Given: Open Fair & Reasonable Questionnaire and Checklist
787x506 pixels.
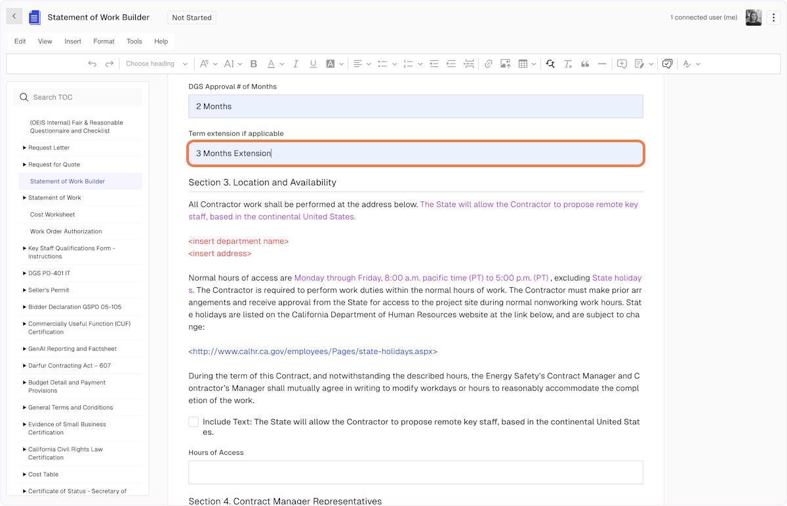Looking at the screenshot, I should pyautogui.click(x=76, y=126).
